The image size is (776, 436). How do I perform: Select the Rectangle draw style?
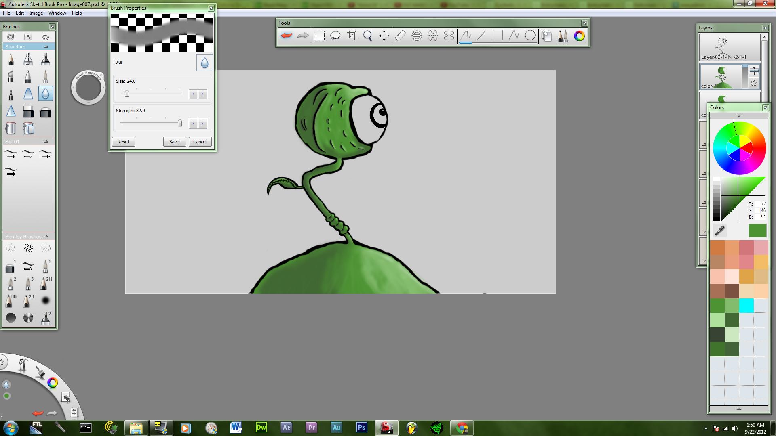[x=498, y=36]
